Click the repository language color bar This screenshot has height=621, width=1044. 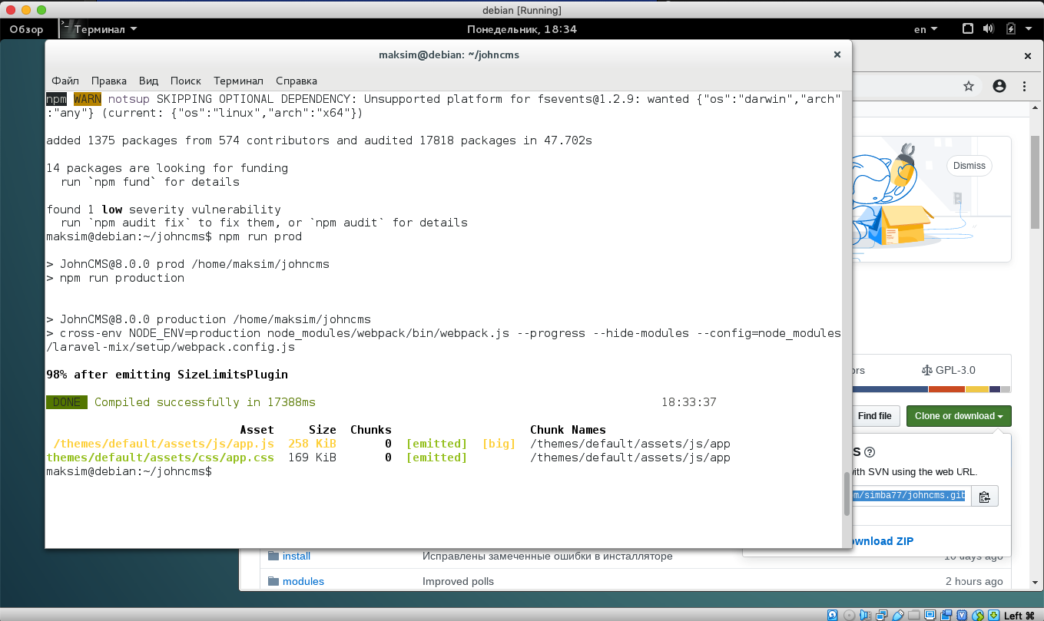point(931,389)
